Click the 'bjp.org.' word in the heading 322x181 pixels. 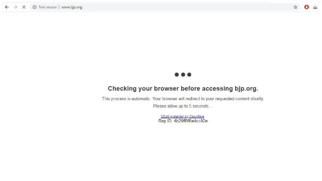pyautogui.click(x=246, y=89)
